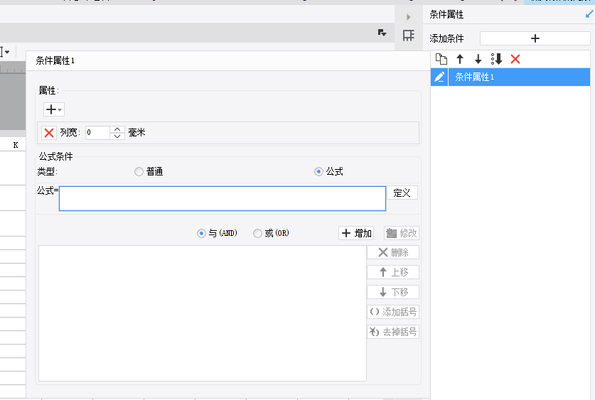
Task: Click the 列宽 number input field
Action: [98, 133]
